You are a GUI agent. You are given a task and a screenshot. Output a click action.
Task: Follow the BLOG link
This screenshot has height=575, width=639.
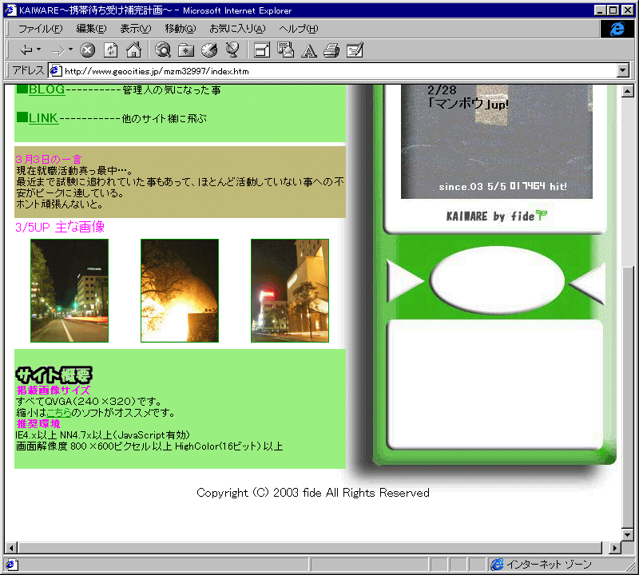pyautogui.click(x=46, y=89)
